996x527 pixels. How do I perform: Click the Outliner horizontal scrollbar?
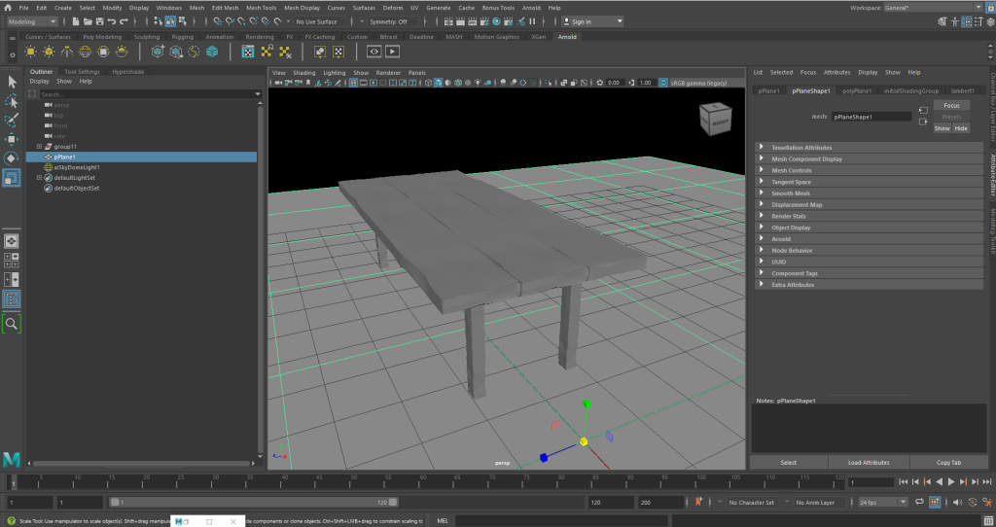(142, 464)
